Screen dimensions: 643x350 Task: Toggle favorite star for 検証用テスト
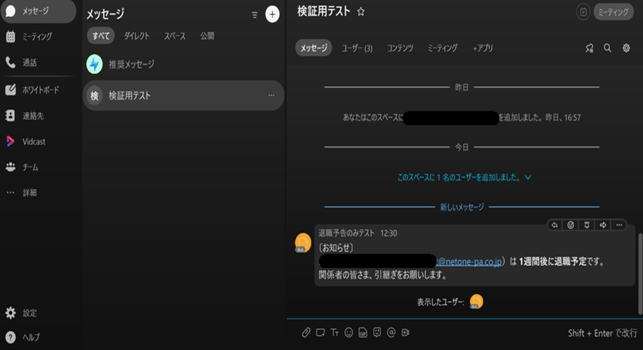pos(361,11)
